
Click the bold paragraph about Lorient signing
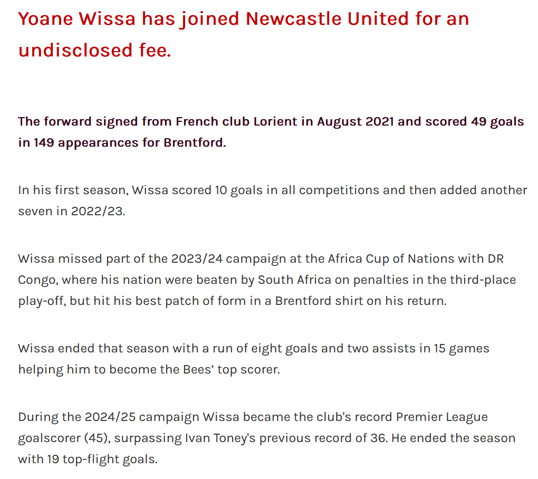(271, 132)
